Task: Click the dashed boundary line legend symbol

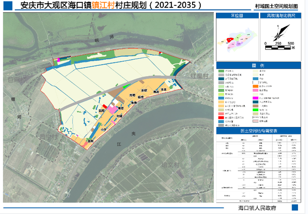Action: pyautogui.click(x=256, y=117)
